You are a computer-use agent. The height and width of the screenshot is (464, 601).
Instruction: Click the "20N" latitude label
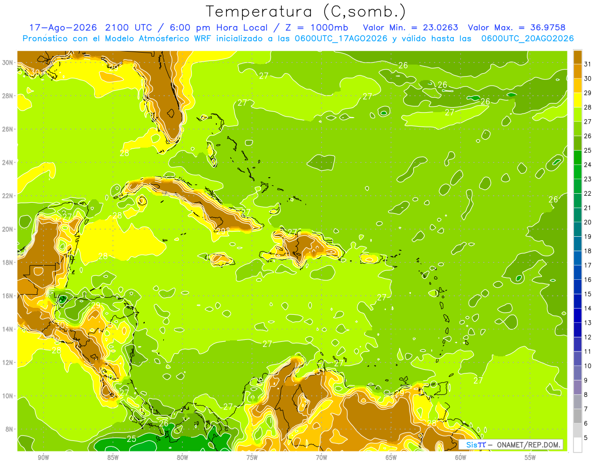point(9,229)
